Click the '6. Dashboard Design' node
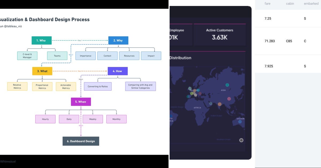The image size is (321, 168). (x=81, y=141)
